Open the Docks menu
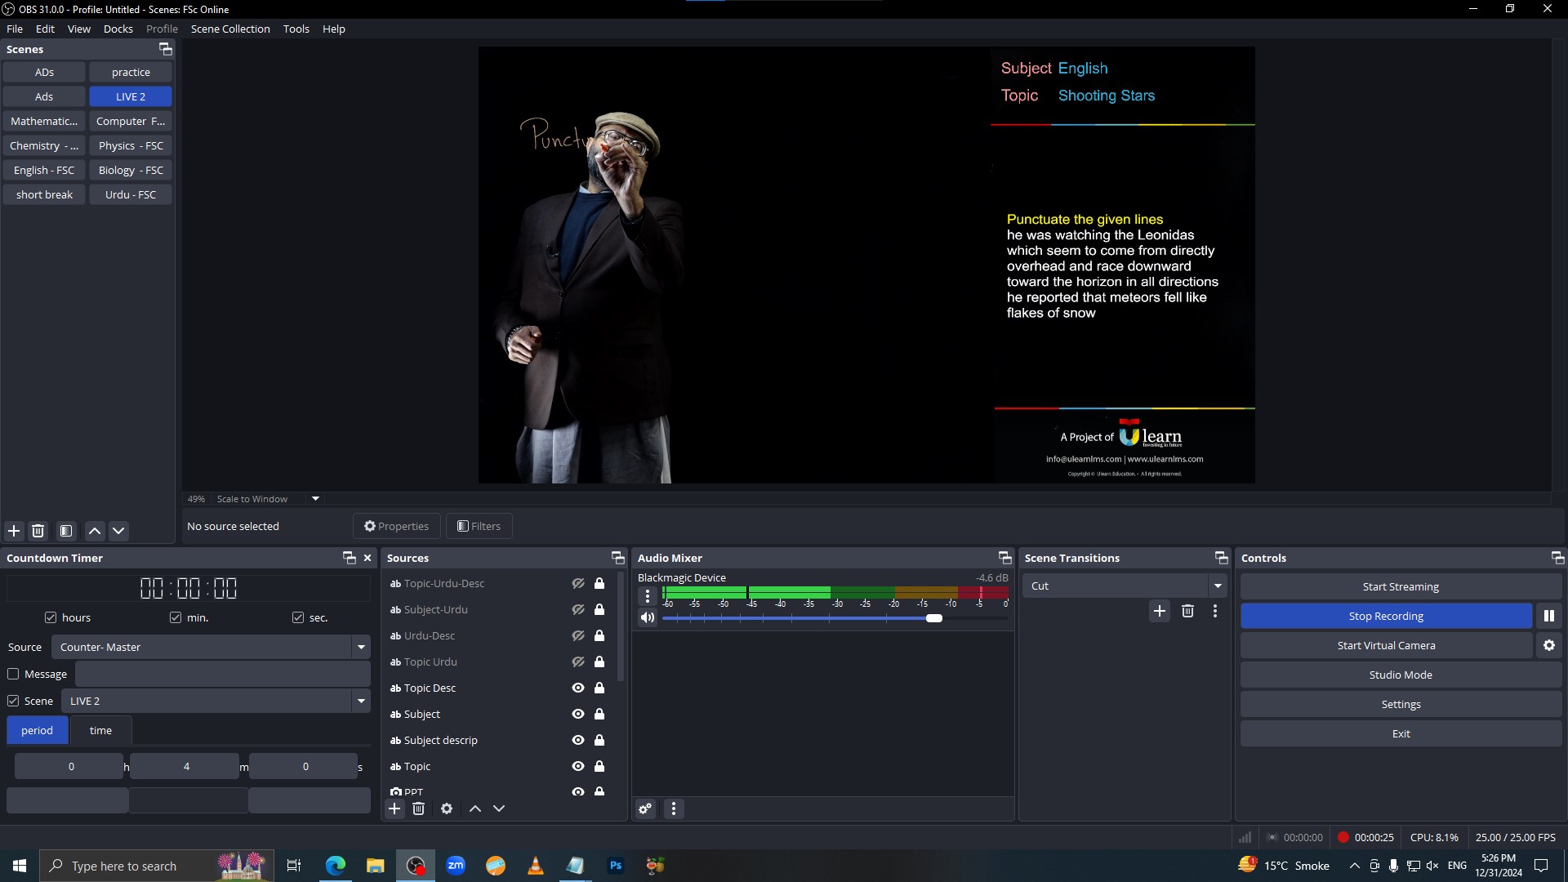Viewport: 1568px width, 882px height. click(x=118, y=29)
